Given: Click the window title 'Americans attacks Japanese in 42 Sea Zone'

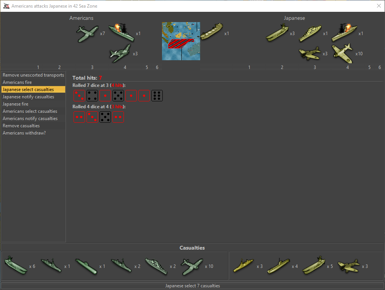Looking at the screenshot, I should (x=54, y=6).
